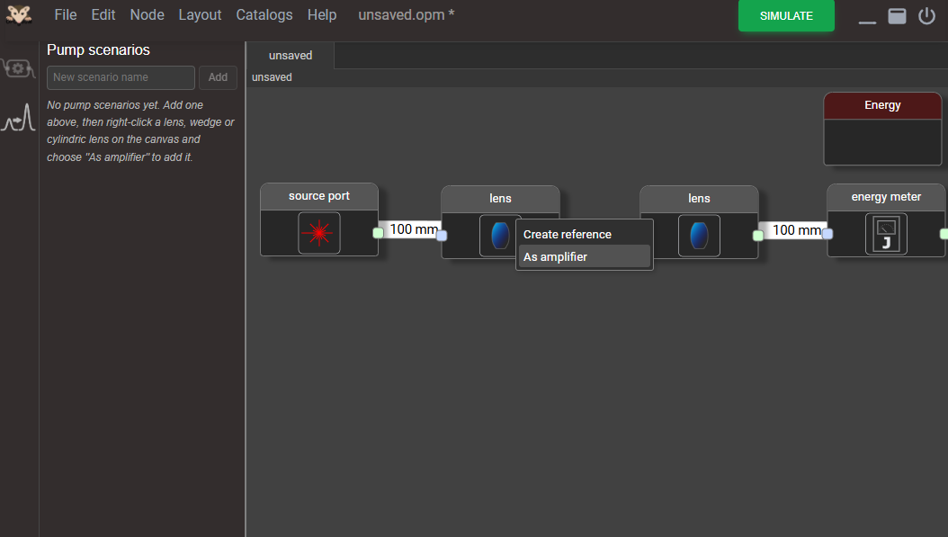The image size is (948, 537).
Task: Select the Energy node header
Action: [882, 106]
